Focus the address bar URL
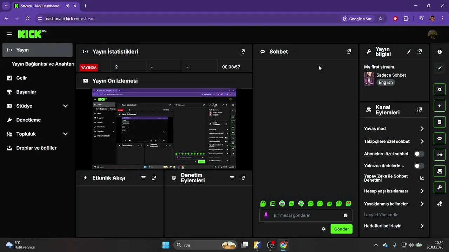This screenshot has height=252, width=449. tap(71, 19)
